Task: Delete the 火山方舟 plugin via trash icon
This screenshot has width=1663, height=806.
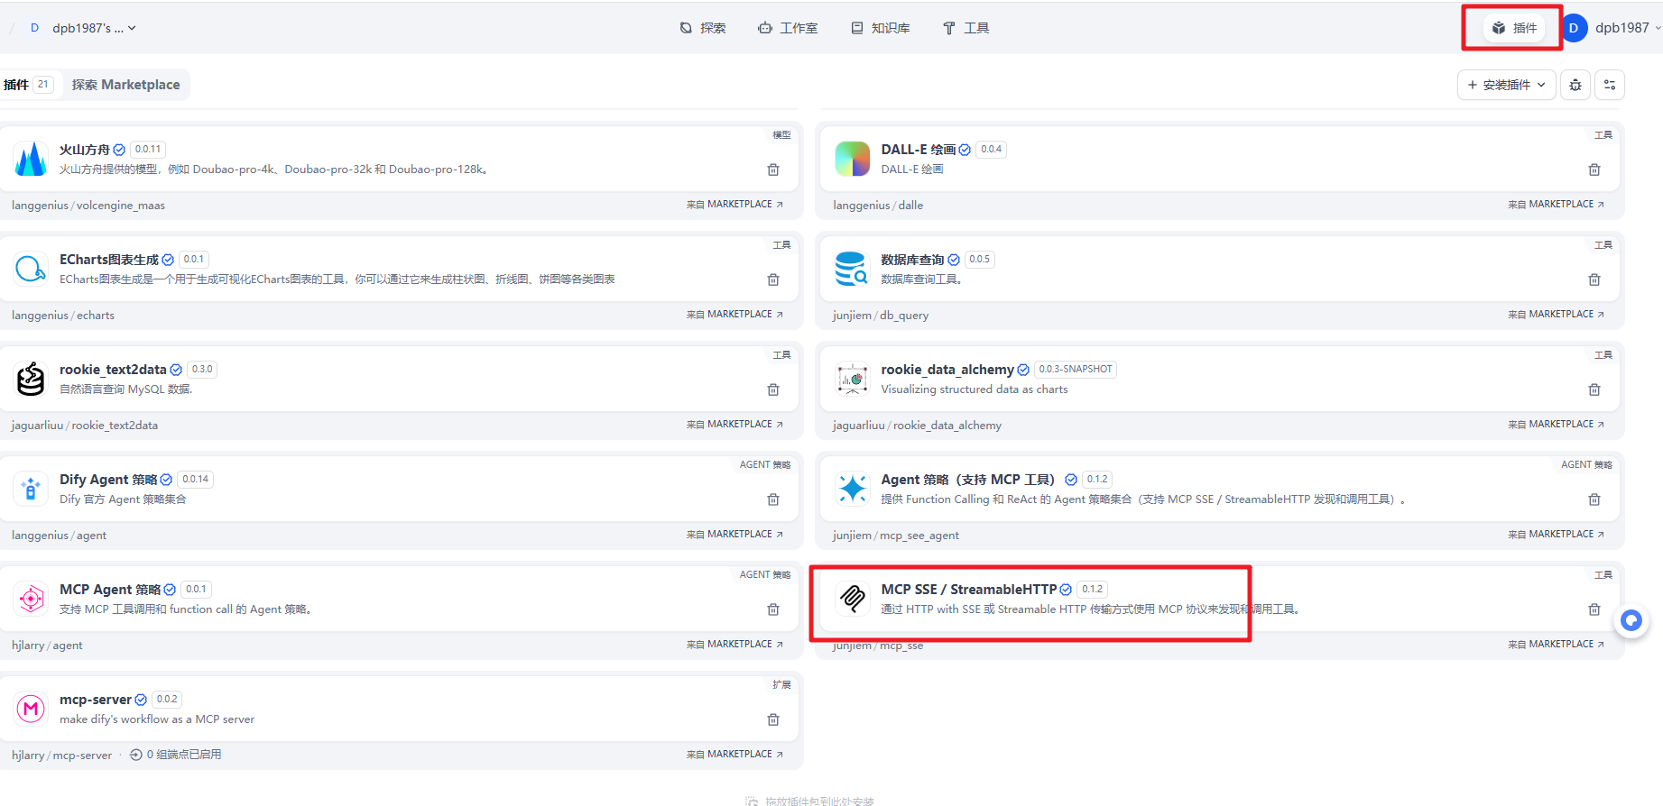Action: pos(772,169)
